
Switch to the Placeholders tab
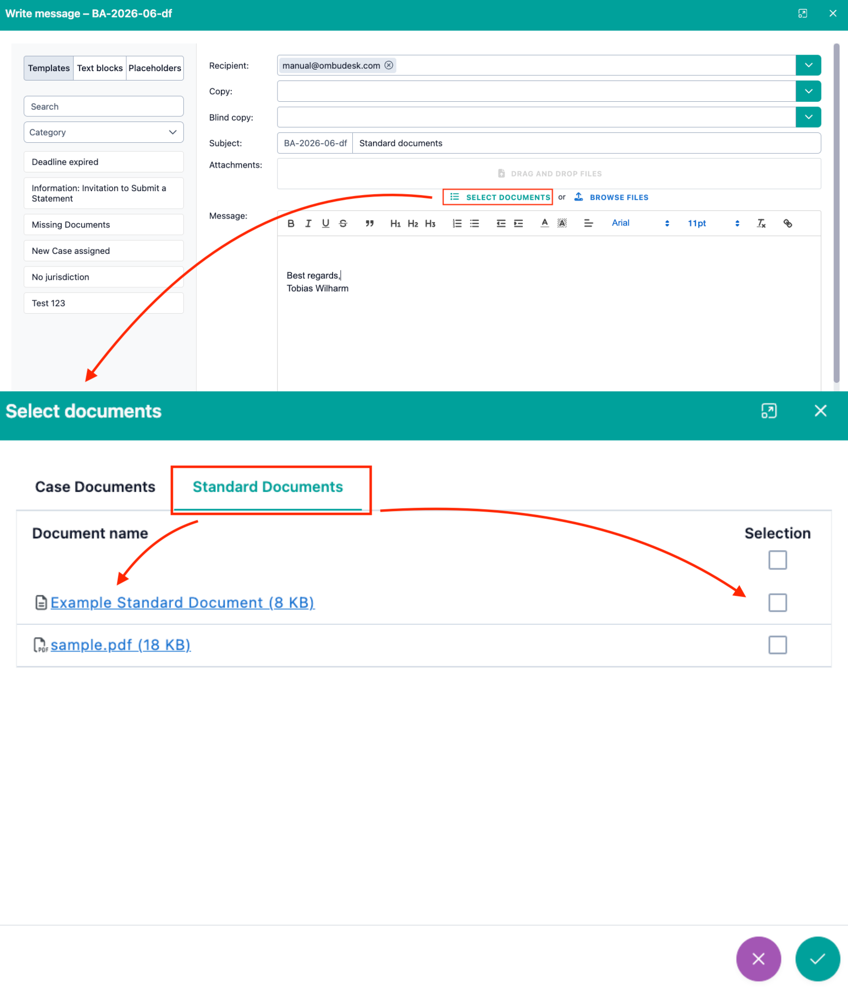pyautogui.click(x=155, y=68)
